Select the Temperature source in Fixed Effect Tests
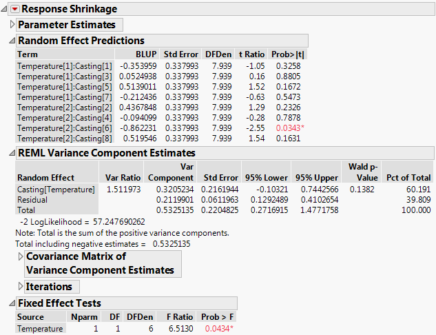Screen dimensions: 436x335 point(40,329)
